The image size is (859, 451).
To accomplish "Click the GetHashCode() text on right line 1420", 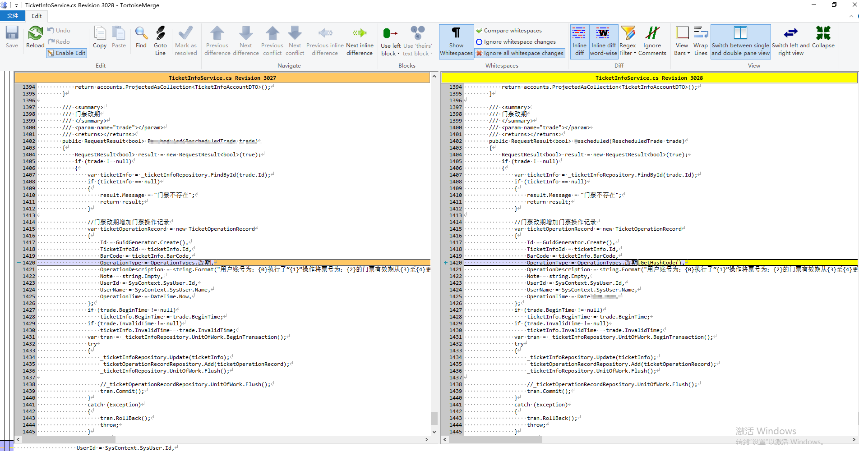I will [662, 263].
